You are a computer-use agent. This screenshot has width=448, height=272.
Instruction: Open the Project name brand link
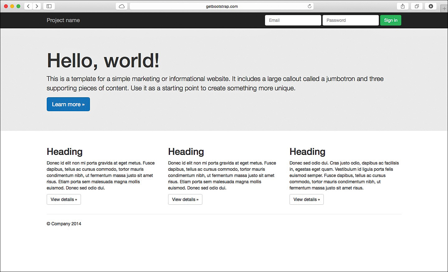(x=63, y=20)
